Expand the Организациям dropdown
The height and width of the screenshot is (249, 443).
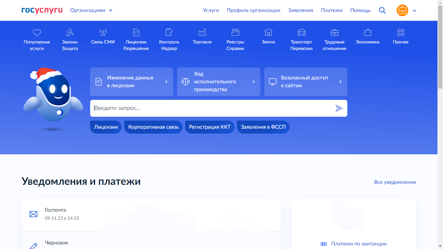91,10
